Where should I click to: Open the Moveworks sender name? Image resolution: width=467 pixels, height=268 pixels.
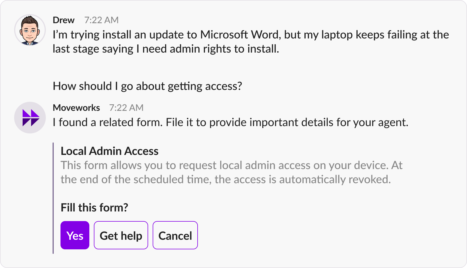pyautogui.click(x=76, y=108)
